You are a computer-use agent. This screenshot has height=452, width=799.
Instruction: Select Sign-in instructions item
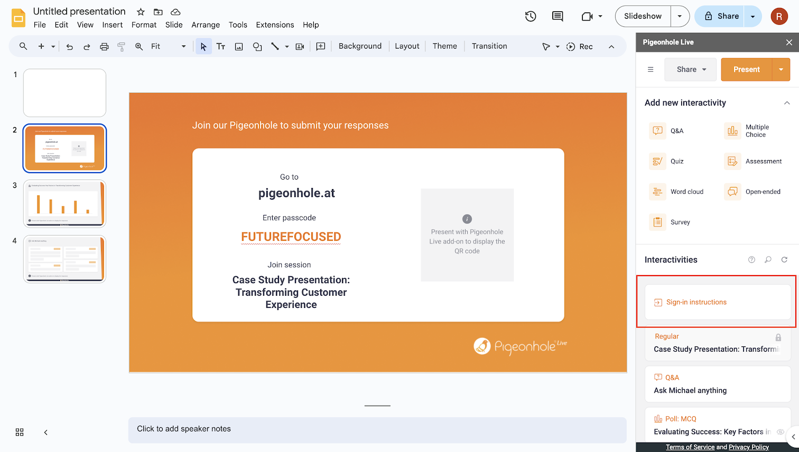(x=718, y=302)
